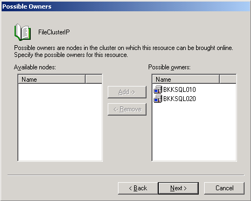The height and width of the screenshot is (201, 251).
Task: Select the BKKSQL010 server node icon
Action: 158,90
